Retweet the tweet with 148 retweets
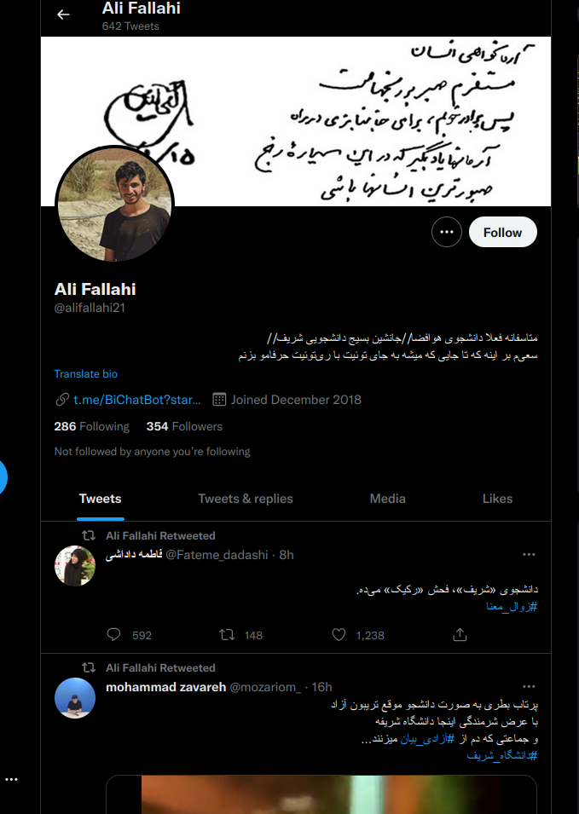The image size is (579, 814). point(227,635)
